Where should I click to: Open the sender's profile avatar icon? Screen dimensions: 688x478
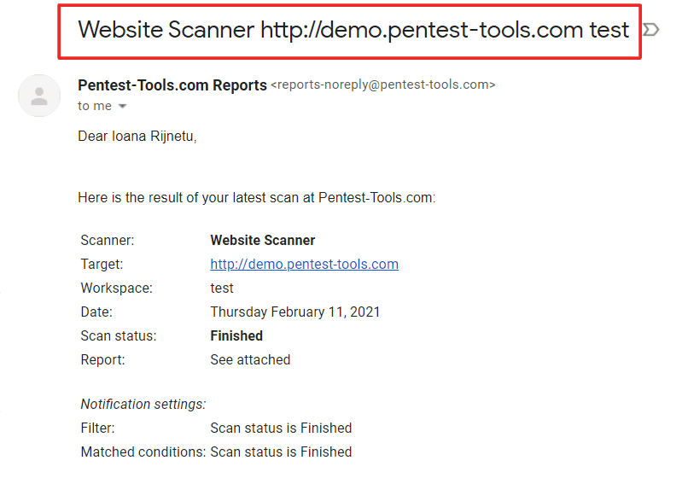pos(39,96)
